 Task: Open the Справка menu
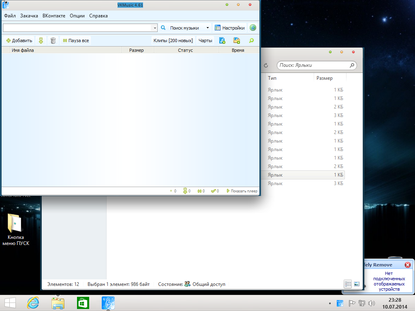(98, 16)
